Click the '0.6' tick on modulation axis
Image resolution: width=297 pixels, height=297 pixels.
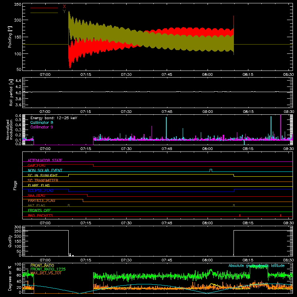pos(18,115)
